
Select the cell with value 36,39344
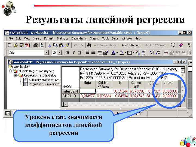point(120,91)
